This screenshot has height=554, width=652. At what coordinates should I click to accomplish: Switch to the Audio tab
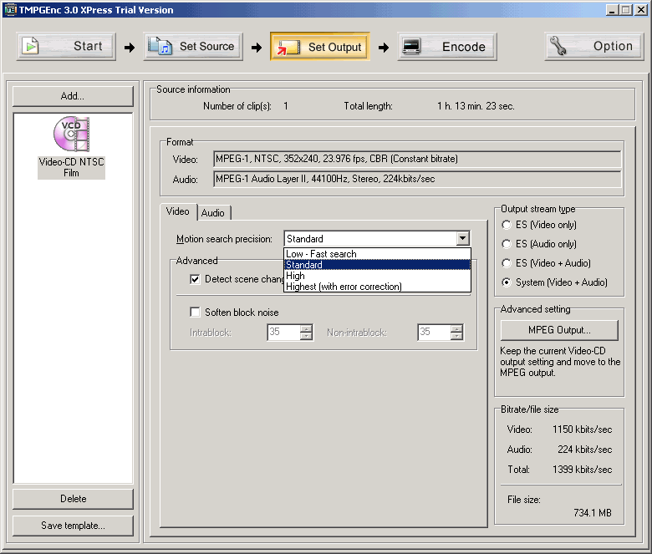point(213,213)
